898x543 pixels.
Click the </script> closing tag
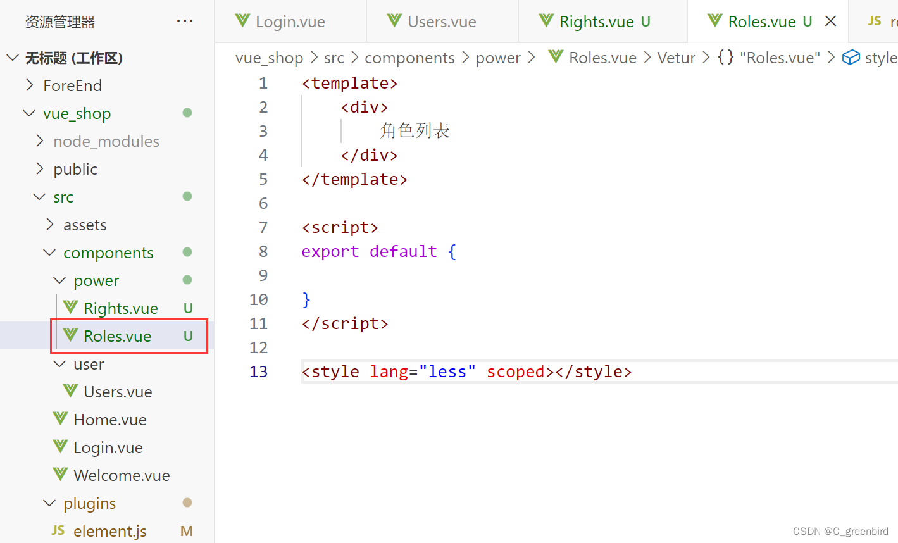coord(345,323)
